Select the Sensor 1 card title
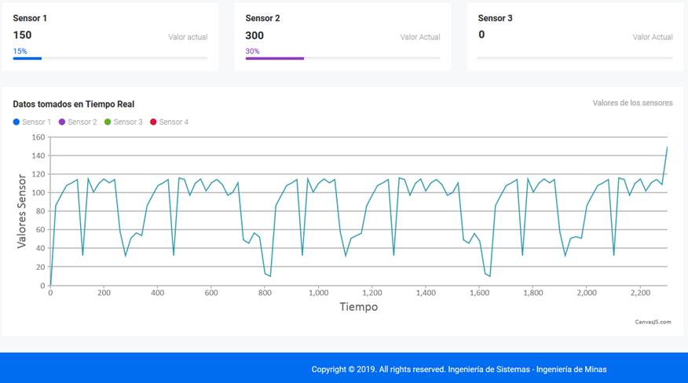The width and height of the screenshot is (688, 383). point(31,18)
